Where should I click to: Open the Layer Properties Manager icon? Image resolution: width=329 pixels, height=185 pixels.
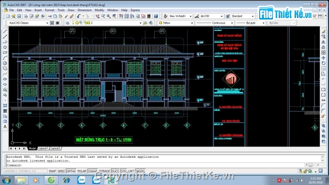pyautogui.click(x=67, y=23)
